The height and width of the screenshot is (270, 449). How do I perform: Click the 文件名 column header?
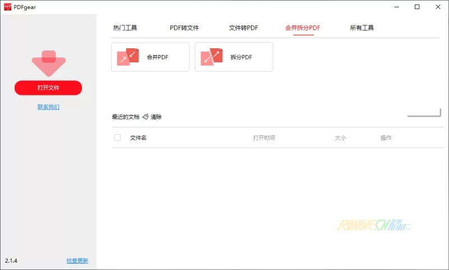click(138, 138)
